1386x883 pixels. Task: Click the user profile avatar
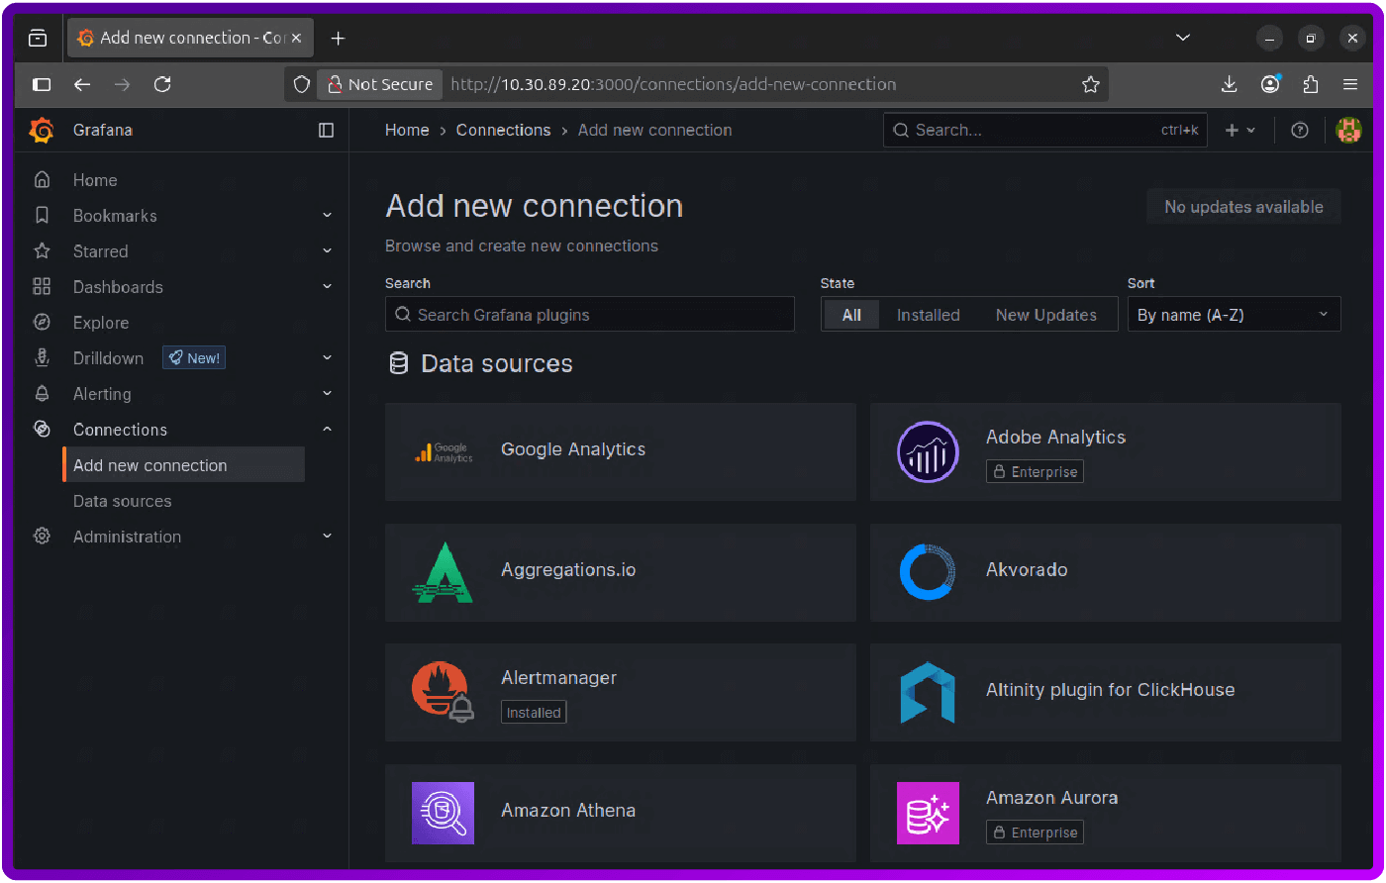pos(1348,130)
